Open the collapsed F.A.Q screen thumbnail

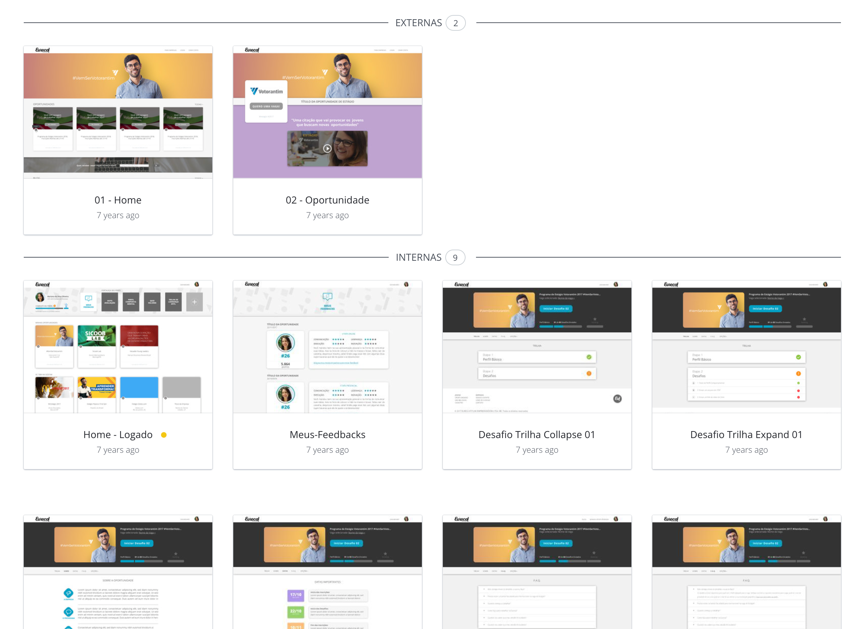[537, 572]
